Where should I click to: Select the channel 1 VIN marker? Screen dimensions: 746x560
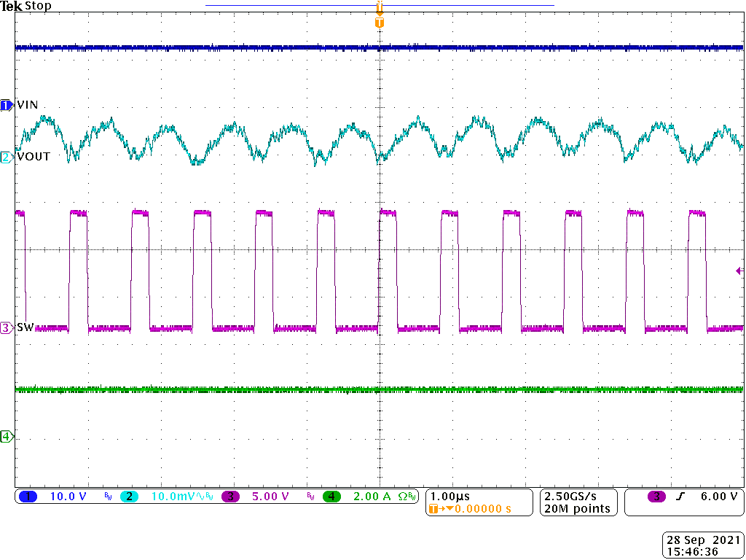point(6,104)
